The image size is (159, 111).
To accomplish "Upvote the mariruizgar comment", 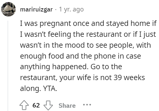I will point(24,105).
